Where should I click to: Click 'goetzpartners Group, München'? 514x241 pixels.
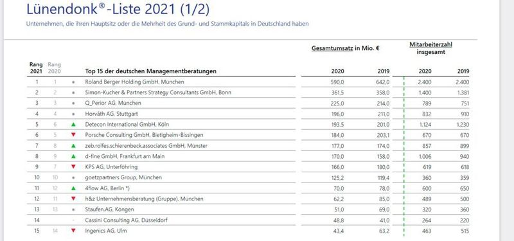coord(123,177)
